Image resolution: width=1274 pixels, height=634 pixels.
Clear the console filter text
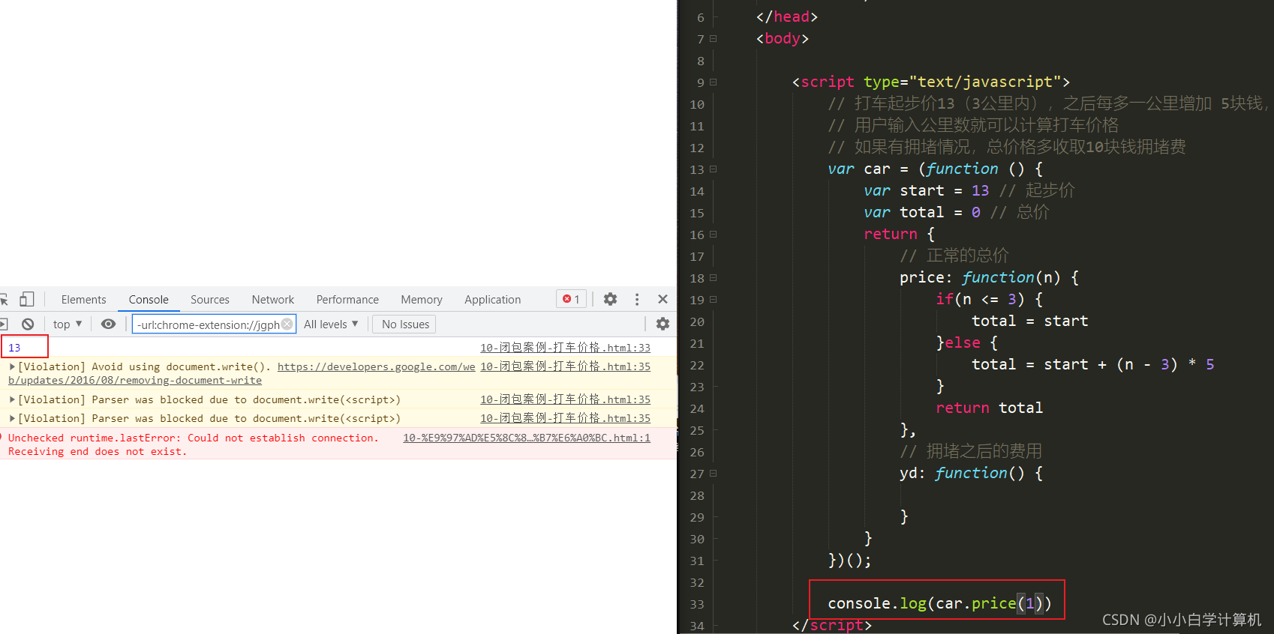287,324
